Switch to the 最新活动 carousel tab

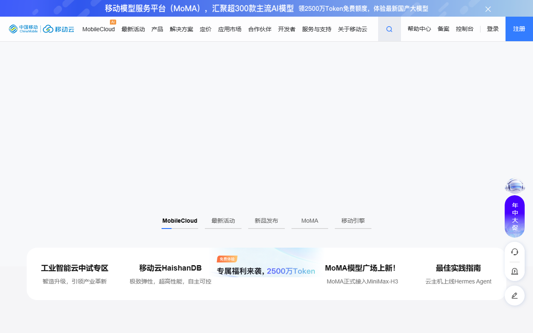tap(223, 221)
